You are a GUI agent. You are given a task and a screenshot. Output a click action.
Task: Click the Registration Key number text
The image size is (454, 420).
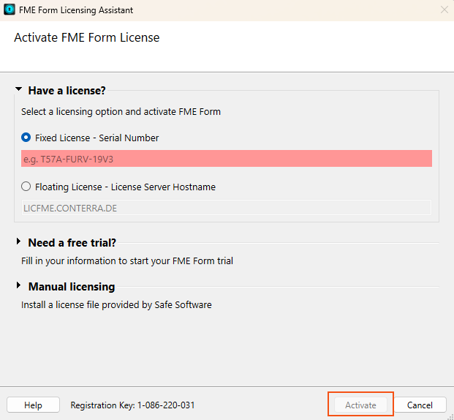tap(166, 405)
